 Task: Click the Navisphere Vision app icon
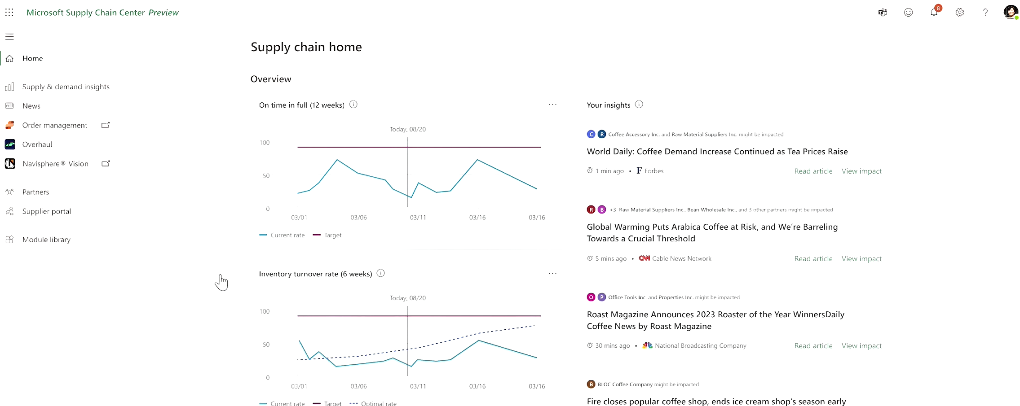[10, 164]
